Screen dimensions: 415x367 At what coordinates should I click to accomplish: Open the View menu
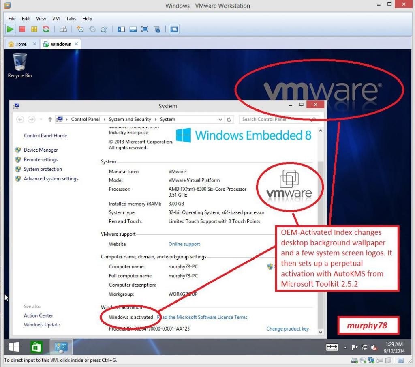click(41, 19)
